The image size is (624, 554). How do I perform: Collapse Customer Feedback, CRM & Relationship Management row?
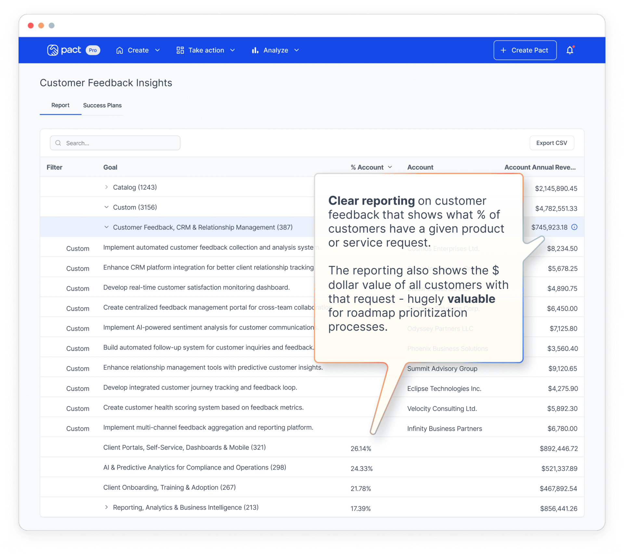coord(106,227)
